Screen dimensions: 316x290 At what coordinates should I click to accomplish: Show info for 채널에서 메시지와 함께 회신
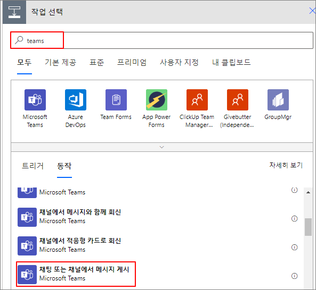click(x=295, y=218)
